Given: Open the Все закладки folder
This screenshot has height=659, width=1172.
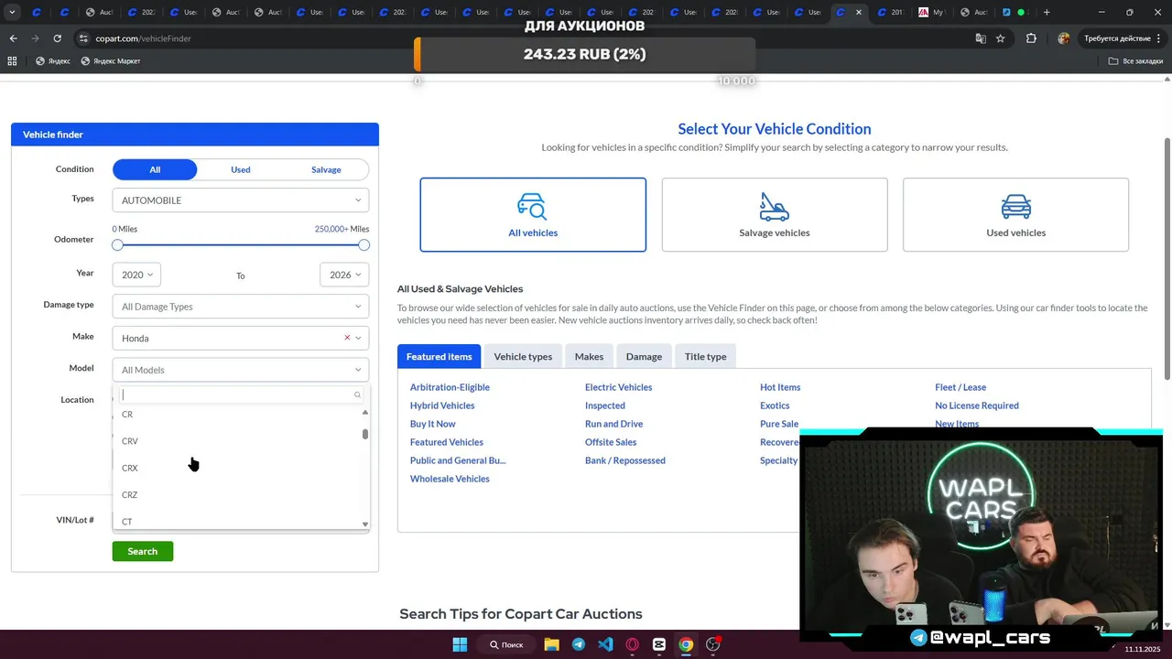Looking at the screenshot, I should (x=1135, y=61).
